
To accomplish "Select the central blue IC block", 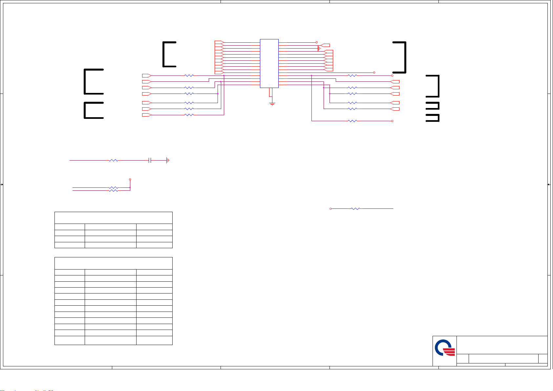I will pyautogui.click(x=269, y=63).
